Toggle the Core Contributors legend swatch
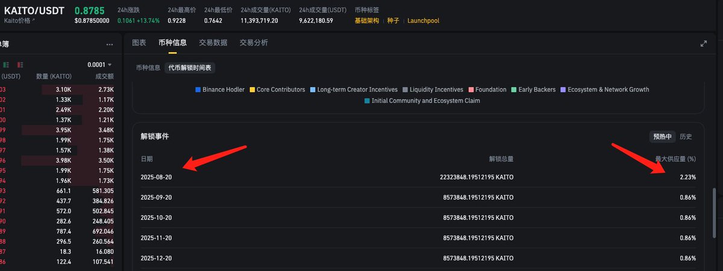723x271 pixels. point(252,90)
